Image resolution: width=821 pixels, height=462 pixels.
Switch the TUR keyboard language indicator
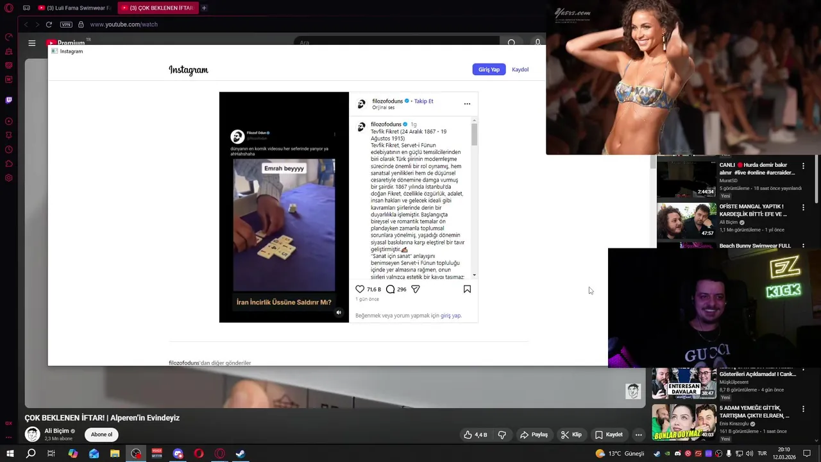tap(763, 454)
